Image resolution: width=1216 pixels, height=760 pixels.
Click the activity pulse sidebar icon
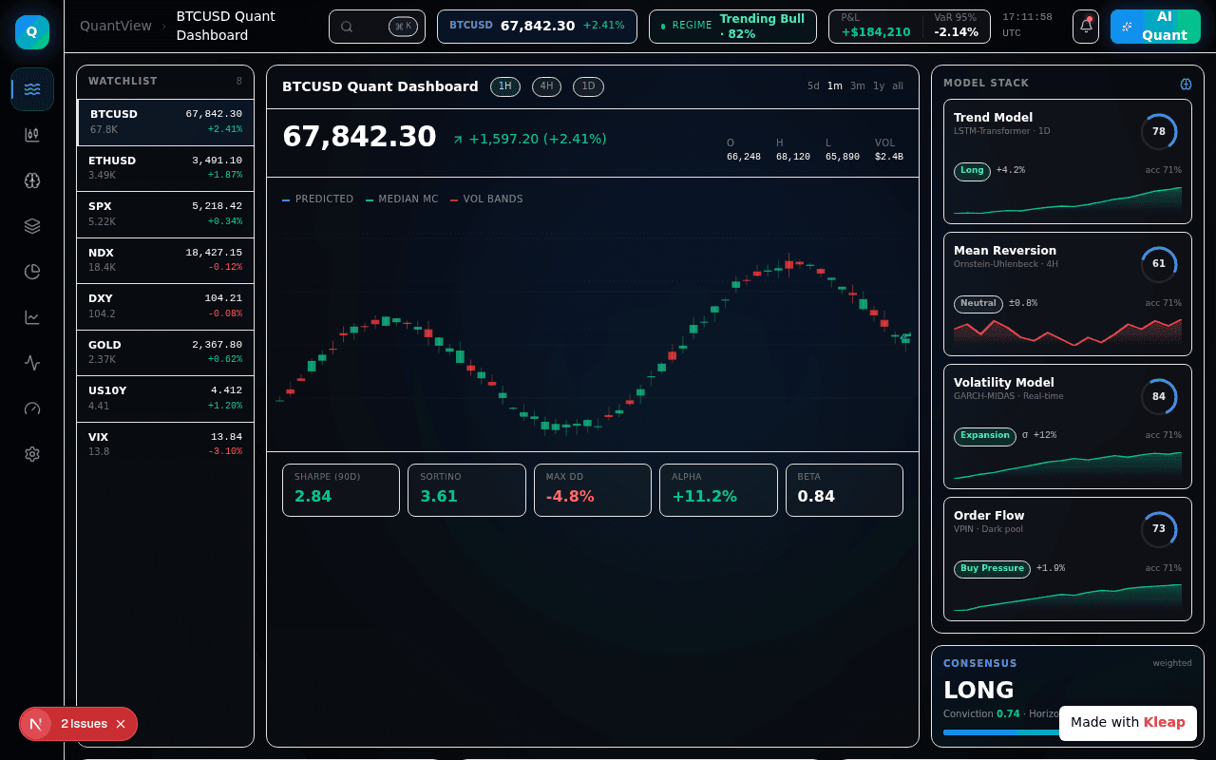pyautogui.click(x=32, y=363)
